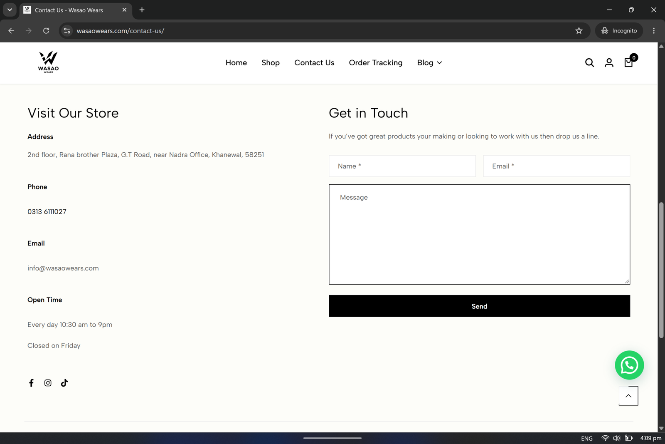This screenshot has height=444, width=665.
Task: Click the back-to-top arrow button
Action: (628, 396)
